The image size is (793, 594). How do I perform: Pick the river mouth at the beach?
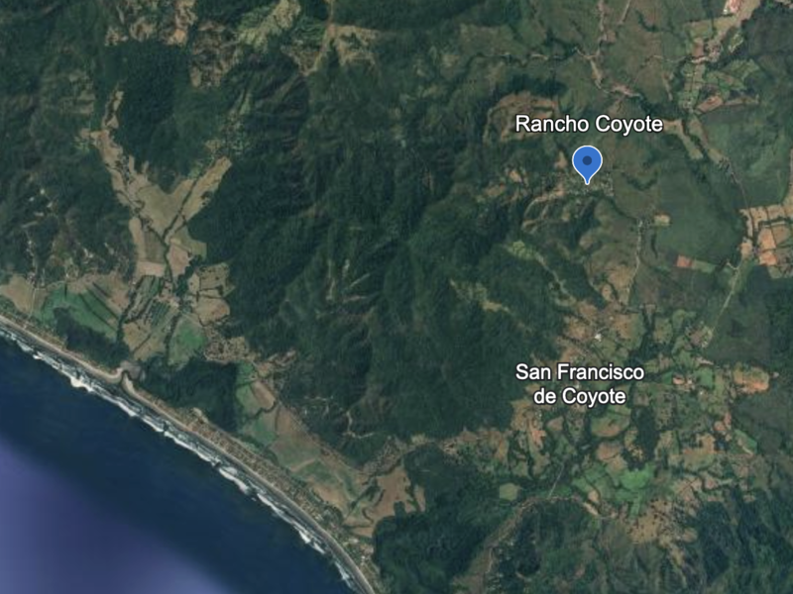(123, 378)
